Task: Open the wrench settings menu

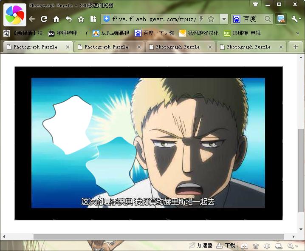Action: click(x=295, y=19)
